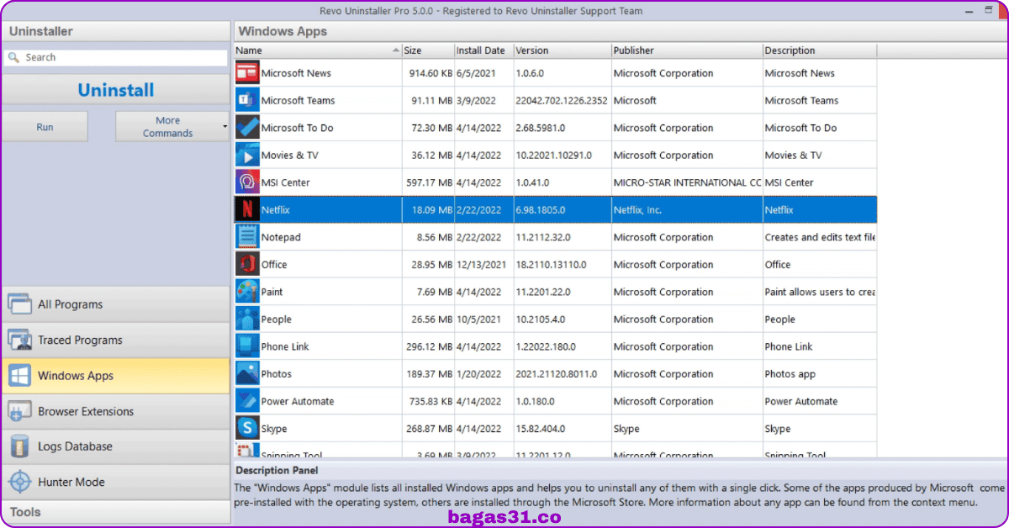Click into the Search field

[115, 57]
